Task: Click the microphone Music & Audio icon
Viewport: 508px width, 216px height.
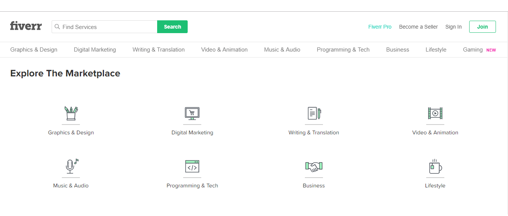Action: [x=71, y=166]
